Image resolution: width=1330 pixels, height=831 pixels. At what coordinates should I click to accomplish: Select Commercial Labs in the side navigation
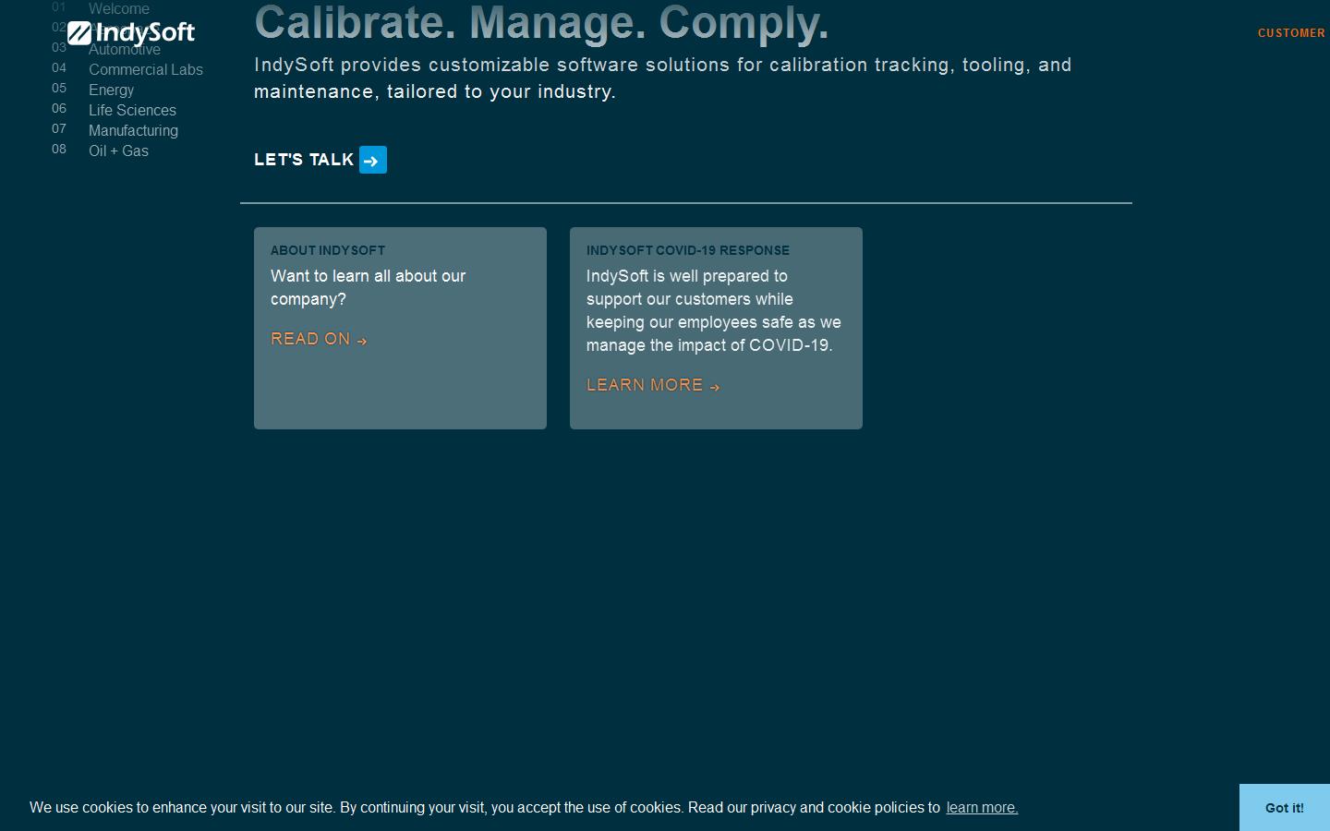[x=145, y=70]
